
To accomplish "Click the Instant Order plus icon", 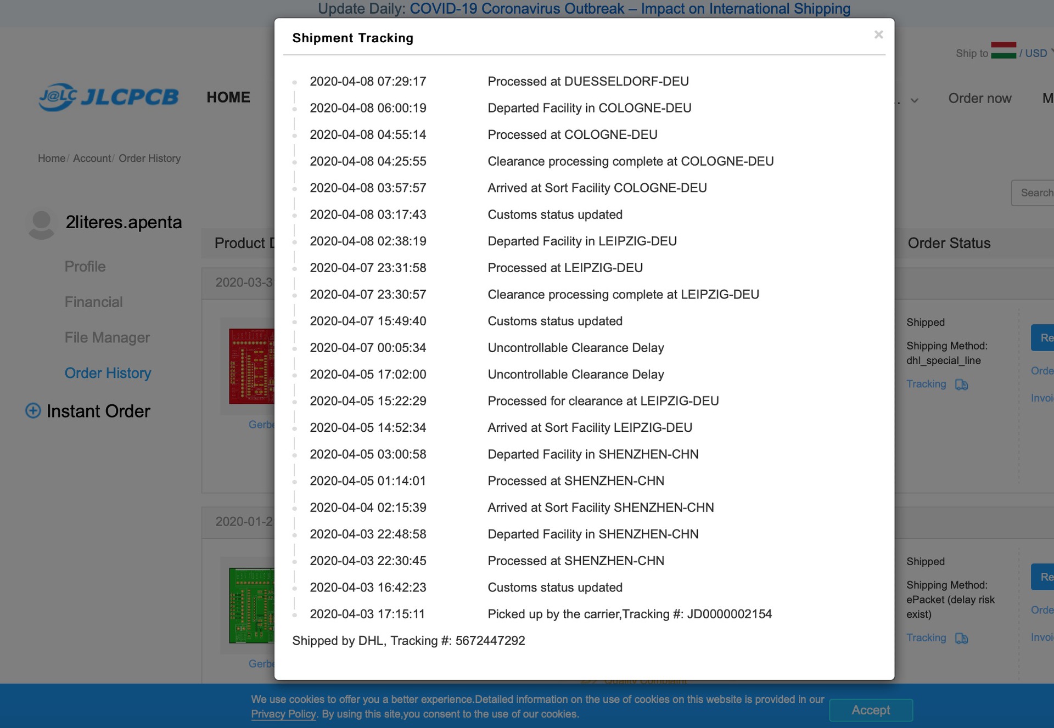I will pos(33,411).
